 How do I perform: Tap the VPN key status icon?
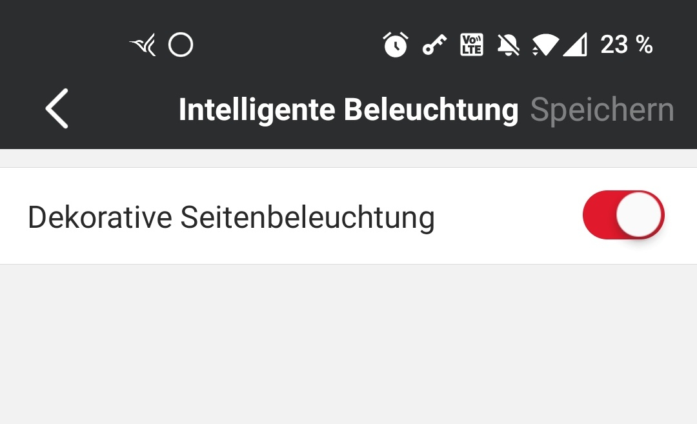[434, 45]
